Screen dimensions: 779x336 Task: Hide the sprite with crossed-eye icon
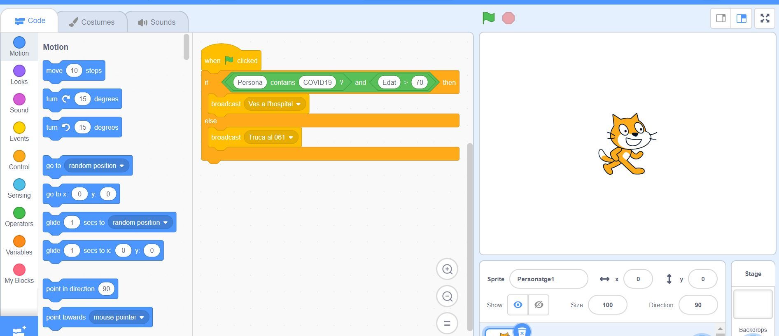pyautogui.click(x=539, y=305)
